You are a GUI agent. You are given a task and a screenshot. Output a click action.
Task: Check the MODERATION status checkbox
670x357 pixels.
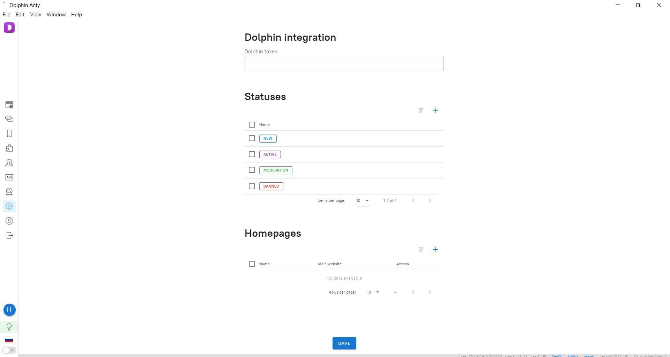point(252,170)
